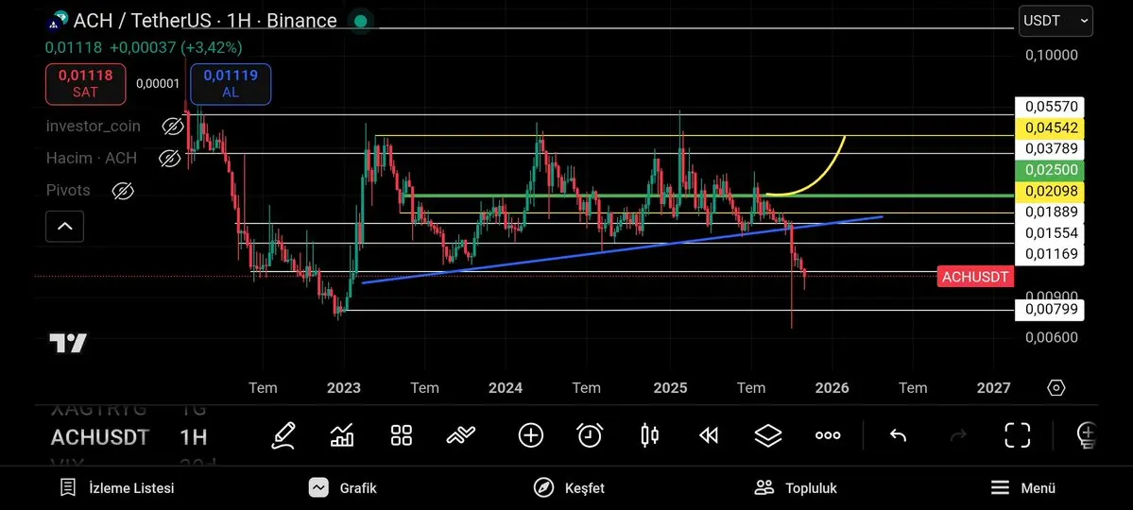Select the 0,00799 price level label
The height and width of the screenshot is (510, 1133).
click(1049, 311)
